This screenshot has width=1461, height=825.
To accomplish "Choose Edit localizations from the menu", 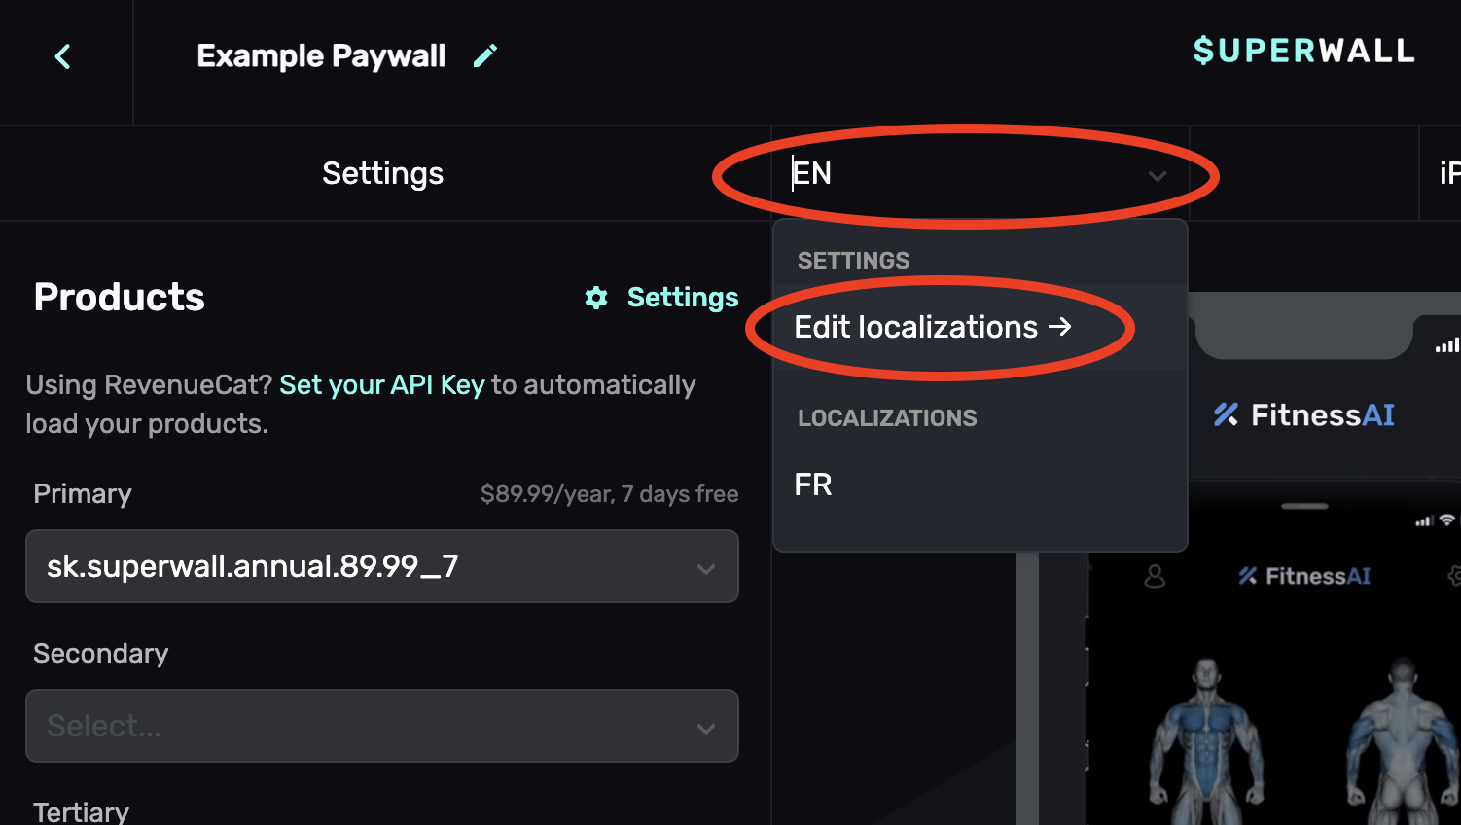I will [x=916, y=327].
